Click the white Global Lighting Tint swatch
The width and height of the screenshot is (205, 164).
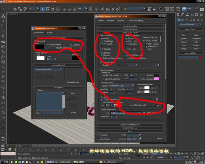click(41, 58)
